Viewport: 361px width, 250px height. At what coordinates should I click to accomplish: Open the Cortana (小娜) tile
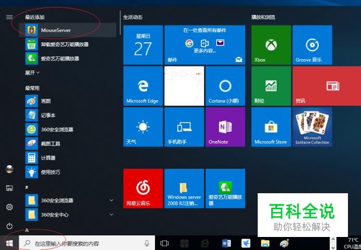point(225,86)
